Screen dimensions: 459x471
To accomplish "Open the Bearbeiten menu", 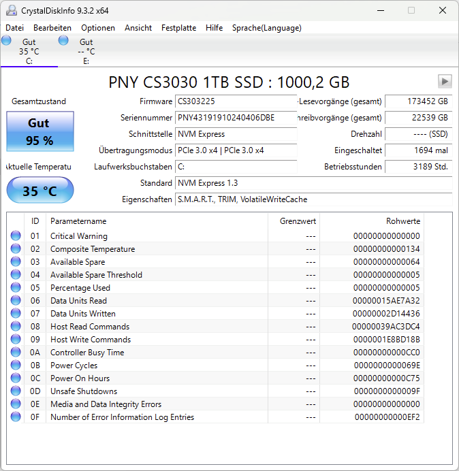I will tap(52, 28).
